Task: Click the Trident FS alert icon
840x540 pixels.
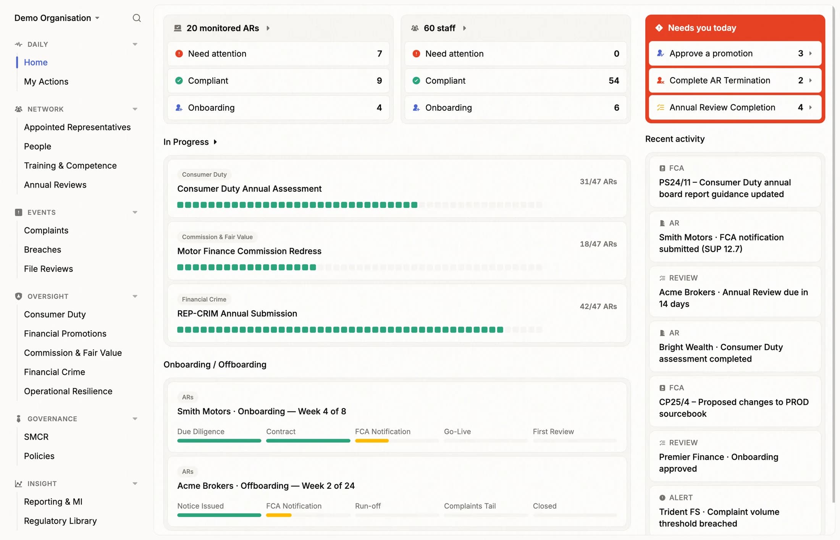Action: point(662,498)
